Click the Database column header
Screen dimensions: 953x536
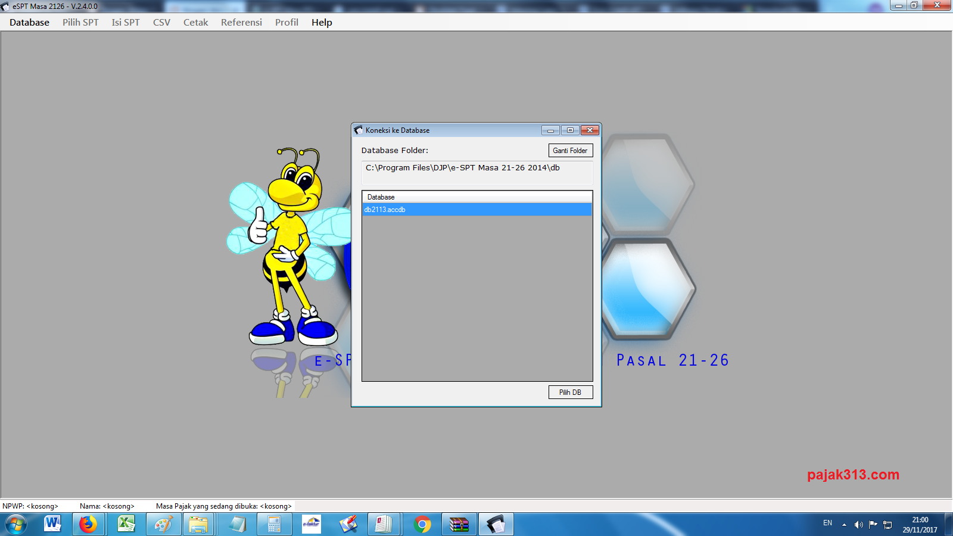(x=477, y=197)
